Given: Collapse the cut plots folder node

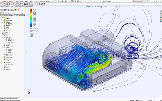Looking at the screenshot, I should [3, 37].
